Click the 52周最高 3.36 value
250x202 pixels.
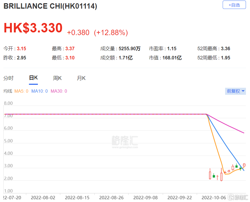coord(214,49)
